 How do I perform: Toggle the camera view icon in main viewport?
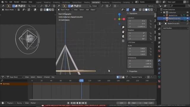click(x=123, y=36)
